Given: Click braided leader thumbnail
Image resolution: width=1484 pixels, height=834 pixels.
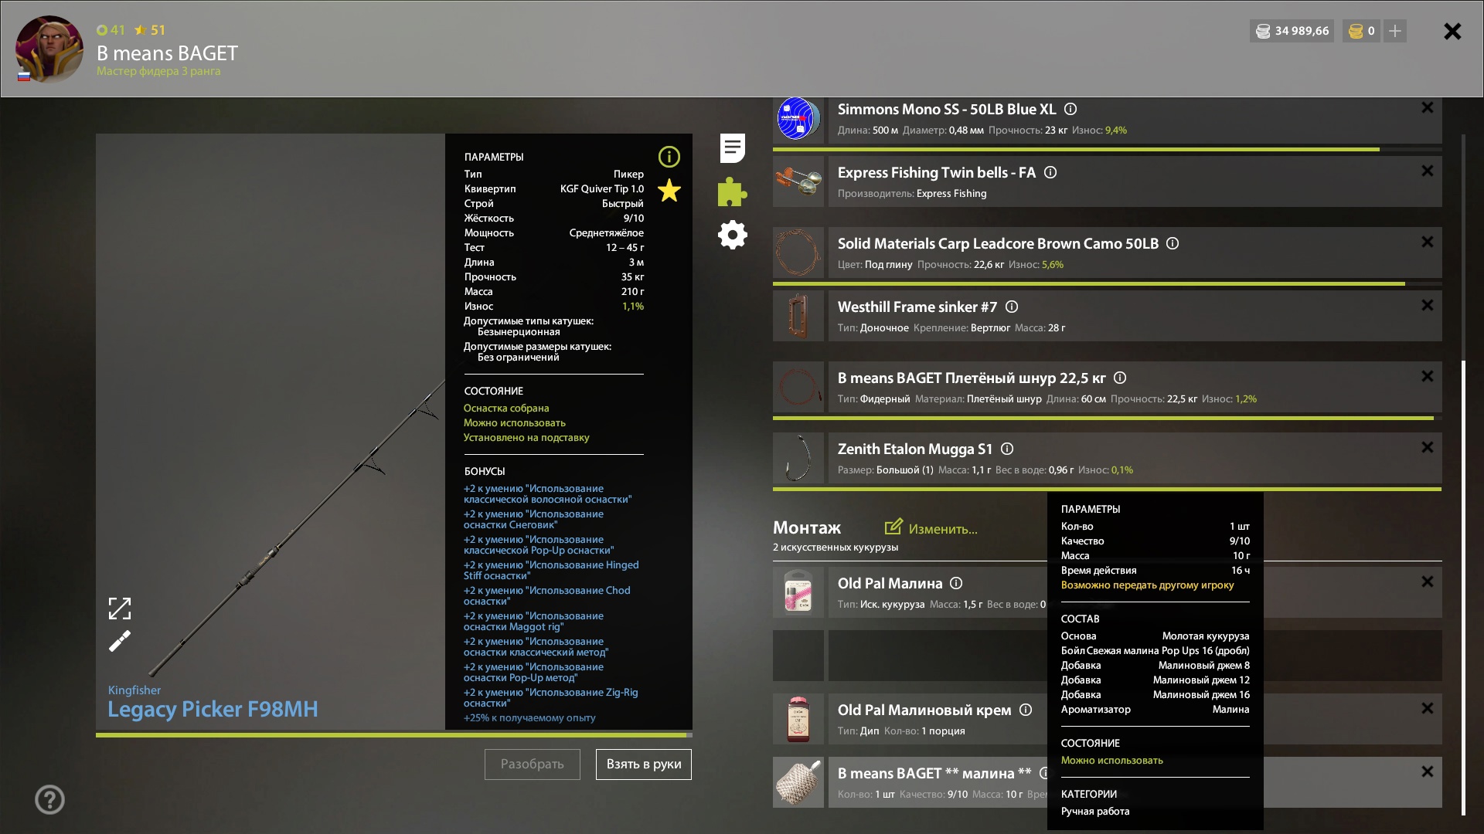Looking at the screenshot, I should pos(798,387).
